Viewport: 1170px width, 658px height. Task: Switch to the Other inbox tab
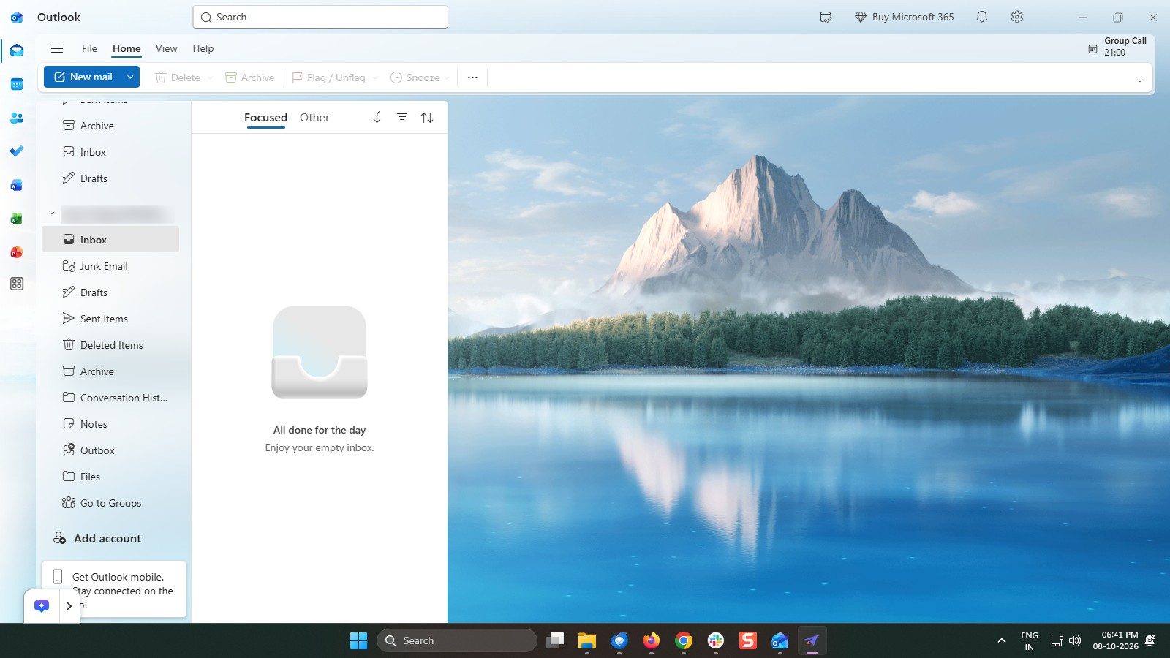tap(314, 117)
